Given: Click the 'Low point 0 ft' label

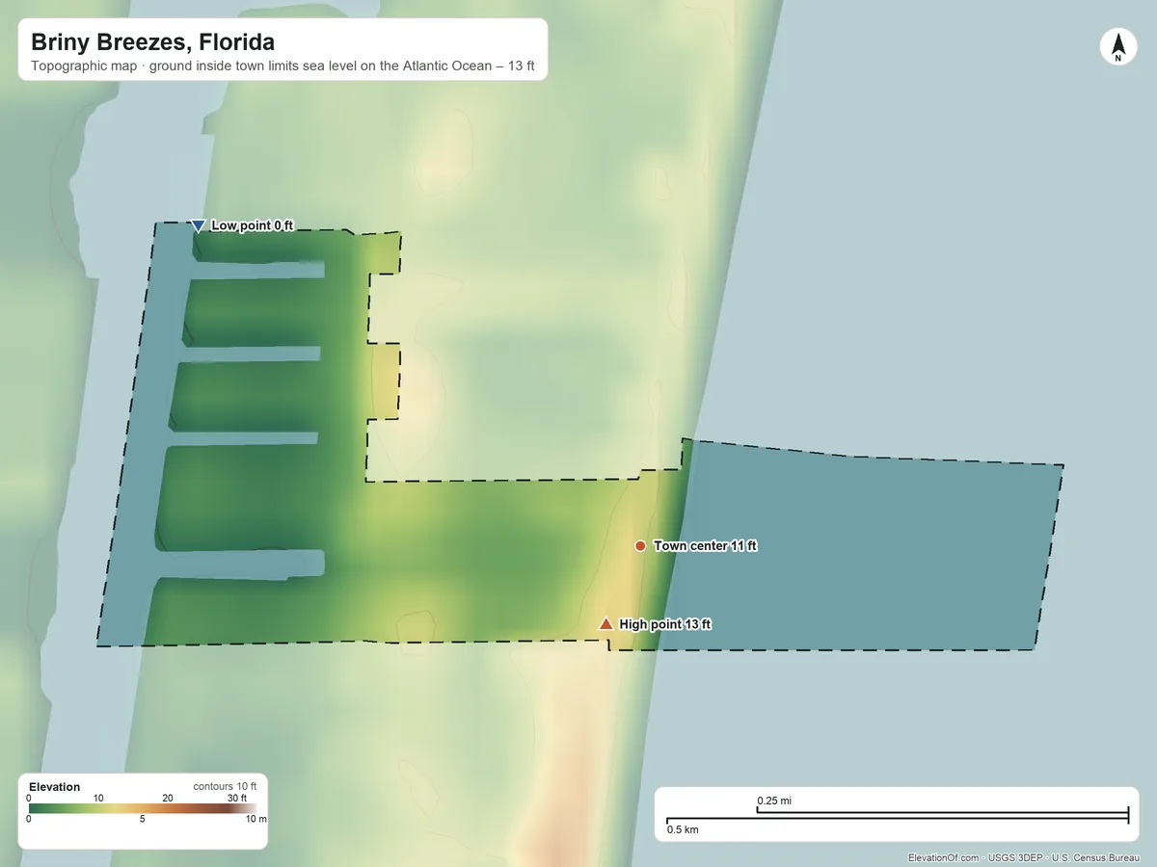Looking at the screenshot, I should [252, 225].
